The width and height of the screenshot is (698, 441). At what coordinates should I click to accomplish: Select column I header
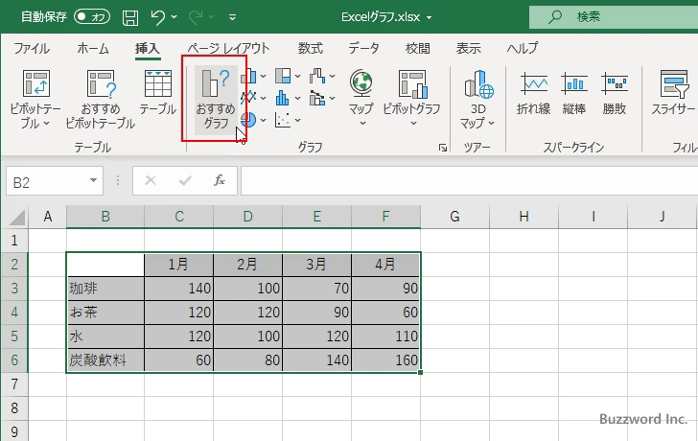(x=593, y=217)
